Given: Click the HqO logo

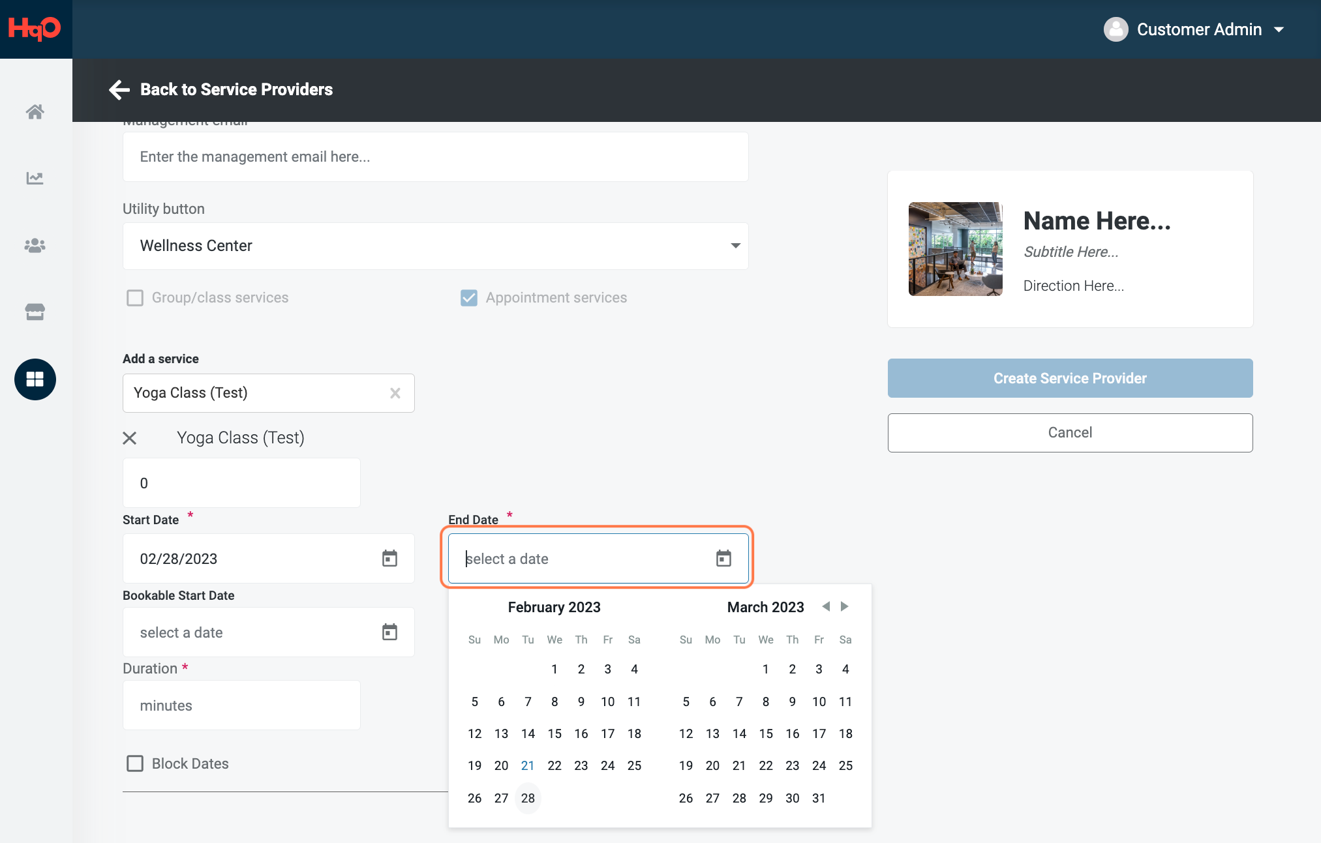Looking at the screenshot, I should pyautogui.click(x=35, y=29).
